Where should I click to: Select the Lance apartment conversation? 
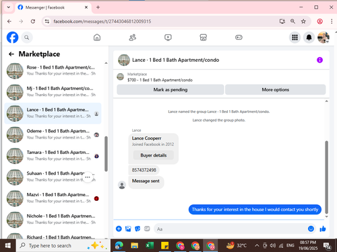tap(53, 113)
